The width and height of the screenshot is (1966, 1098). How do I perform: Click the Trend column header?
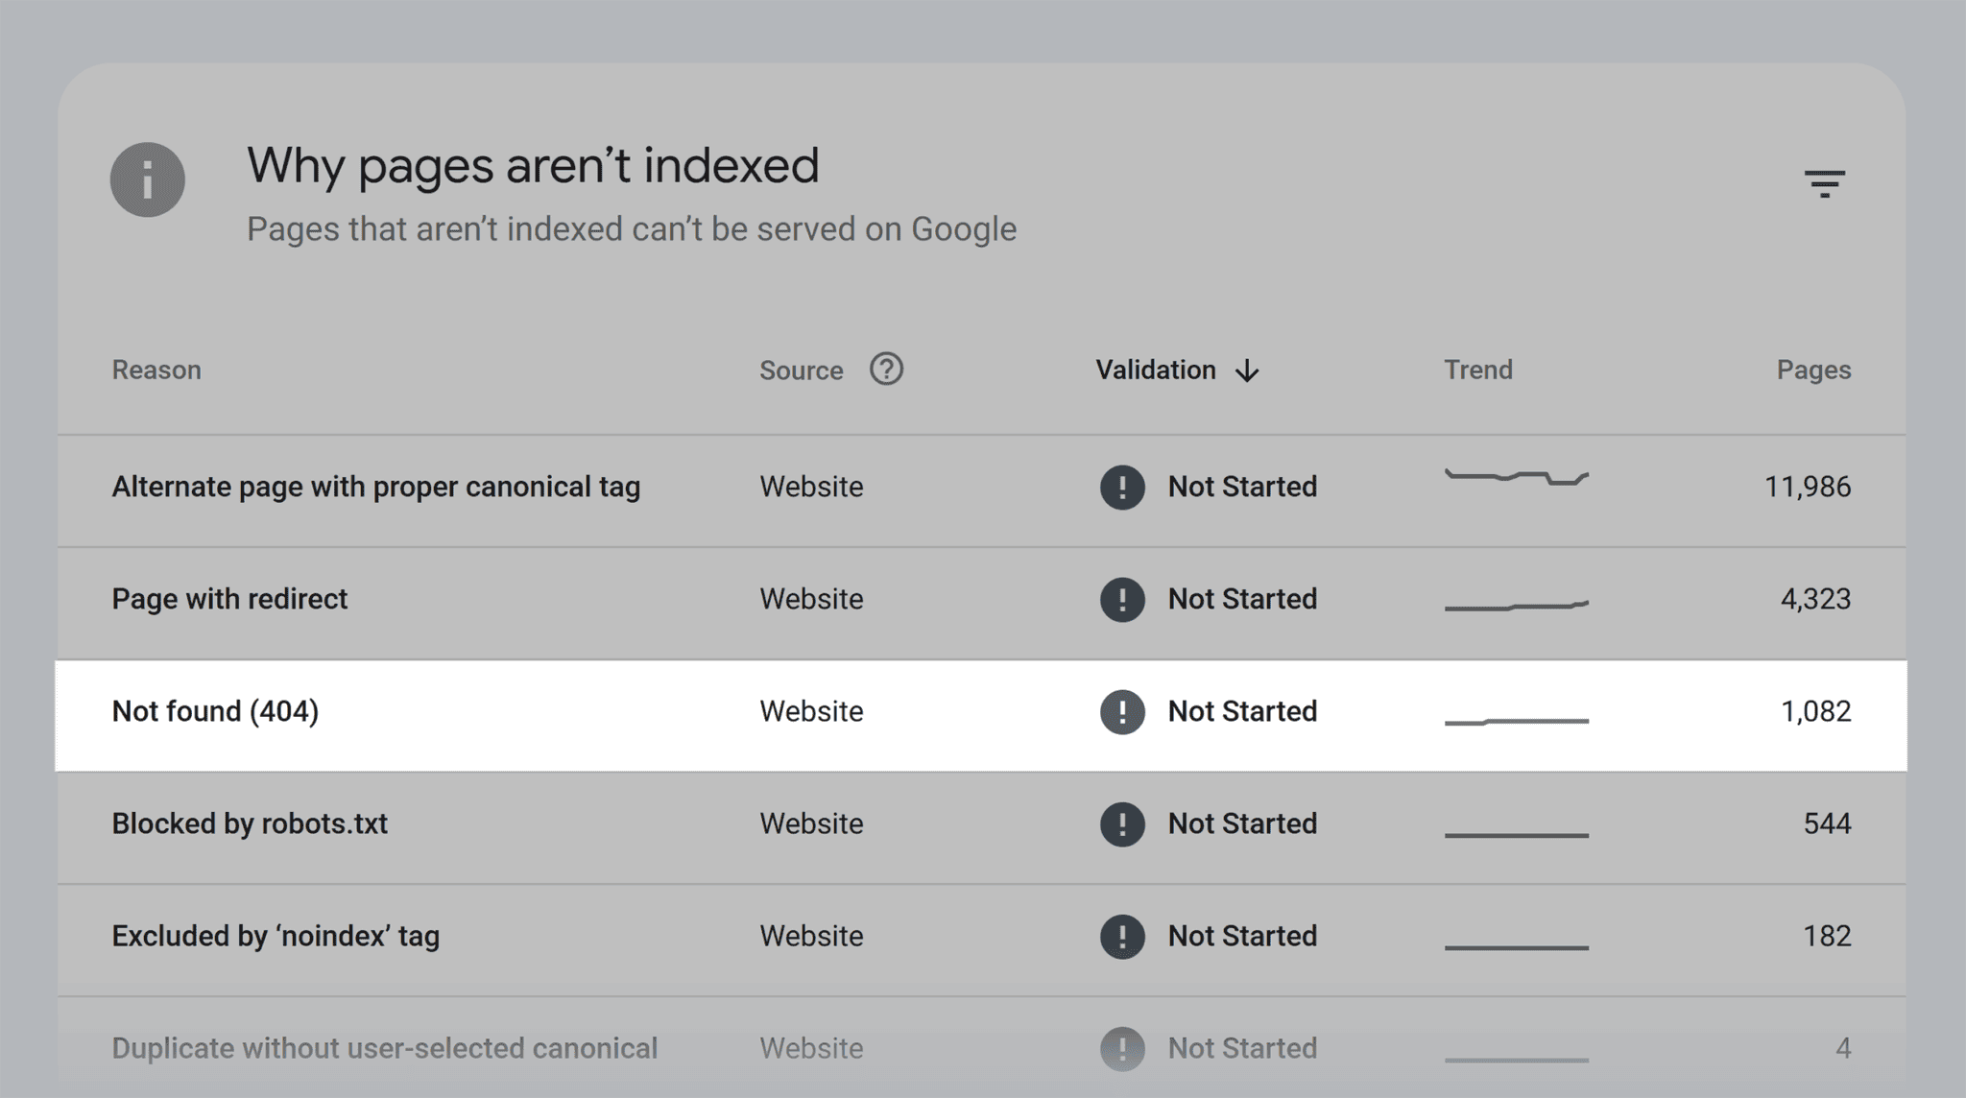click(1478, 370)
